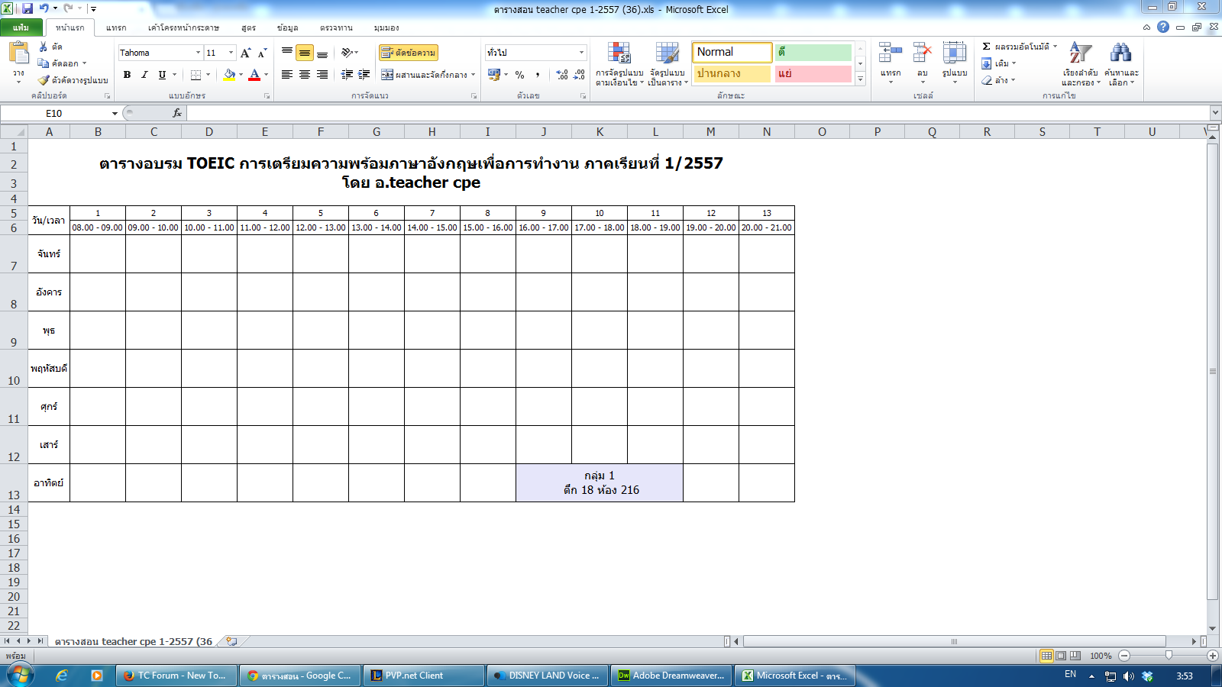Open the File (แฟ้ม) tab
The image size is (1222, 687).
pyautogui.click(x=21, y=27)
